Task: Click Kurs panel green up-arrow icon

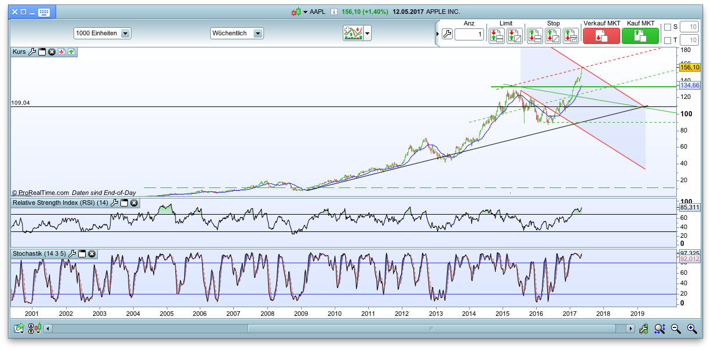Action: [71, 52]
